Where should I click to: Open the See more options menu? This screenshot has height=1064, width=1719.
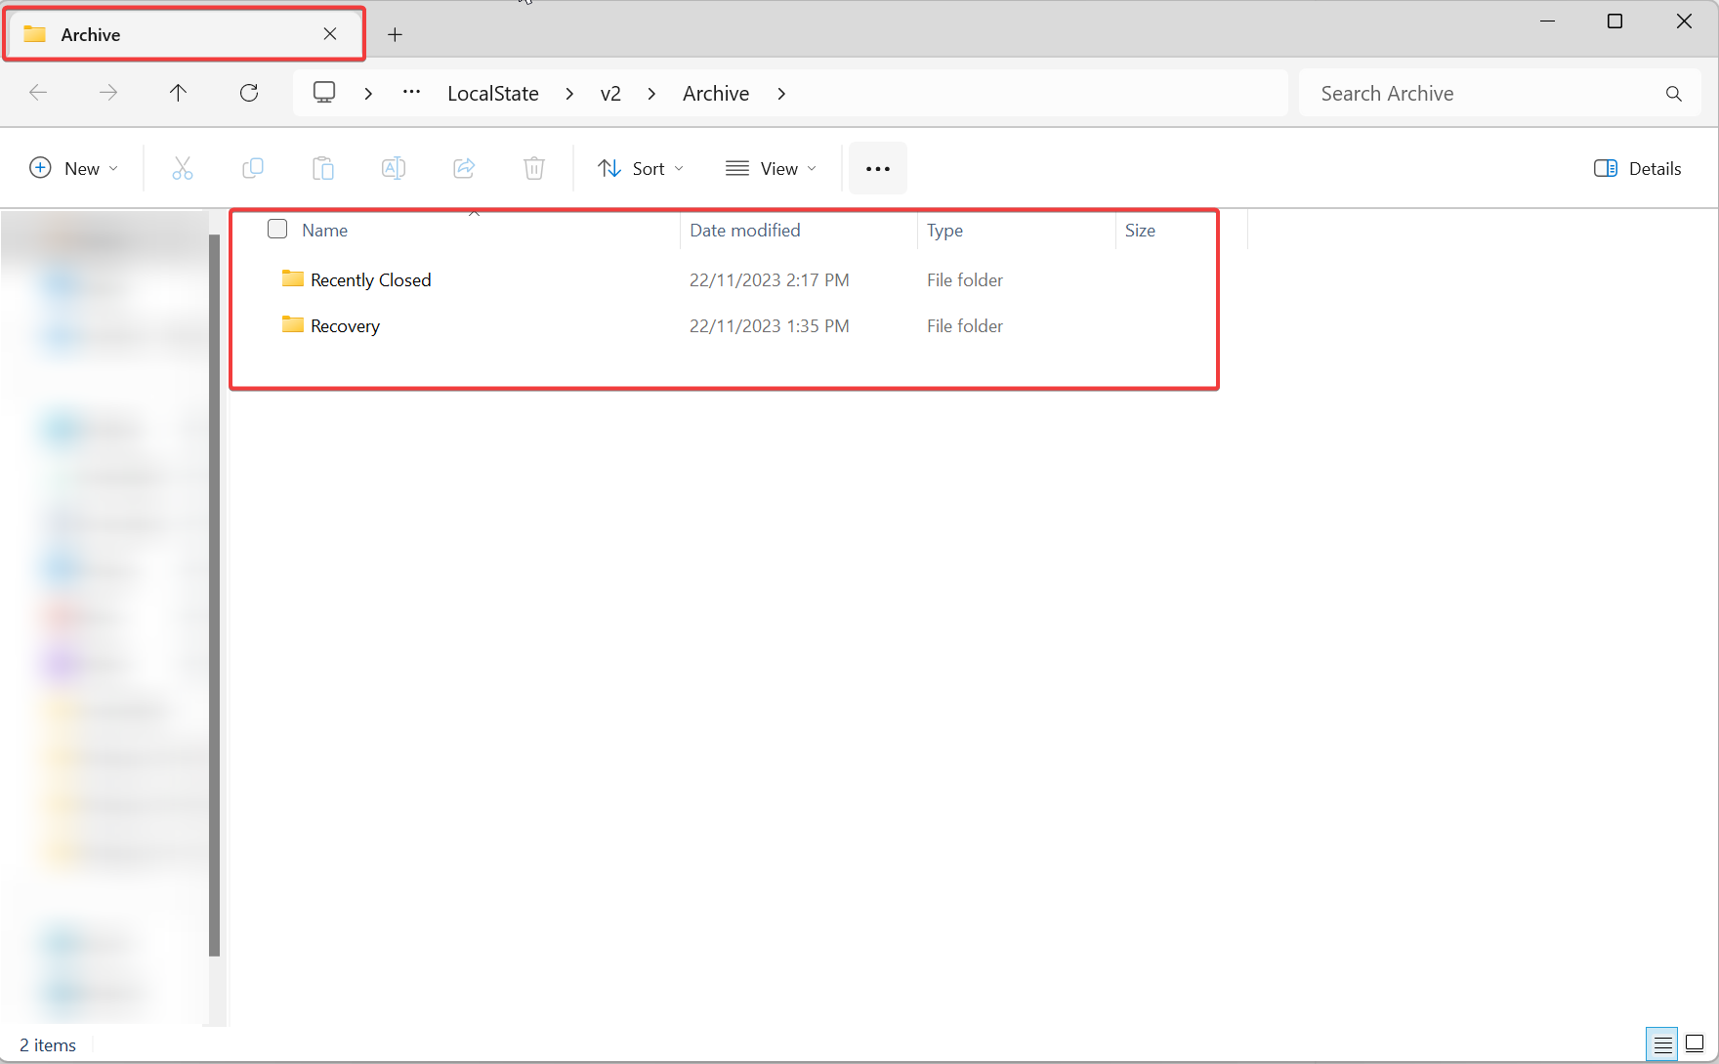tap(878, 168)
